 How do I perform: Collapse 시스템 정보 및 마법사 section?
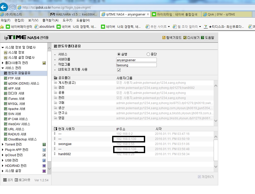pos(3,47)
